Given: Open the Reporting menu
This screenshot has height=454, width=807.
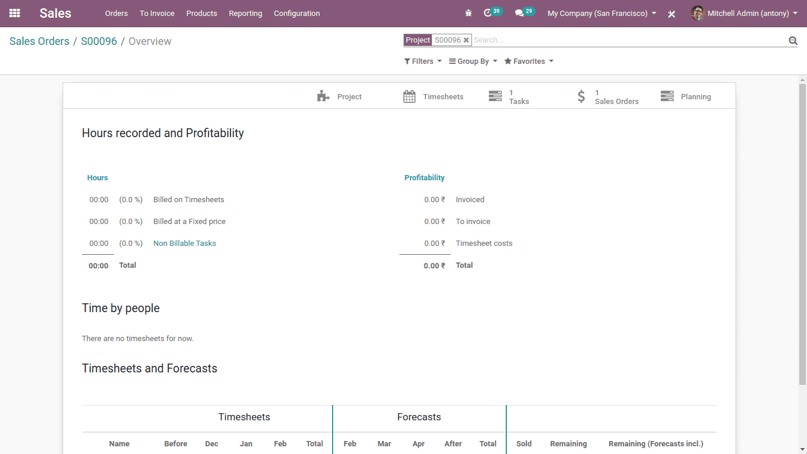Looking at the screenshot, I should coord(245,13).
